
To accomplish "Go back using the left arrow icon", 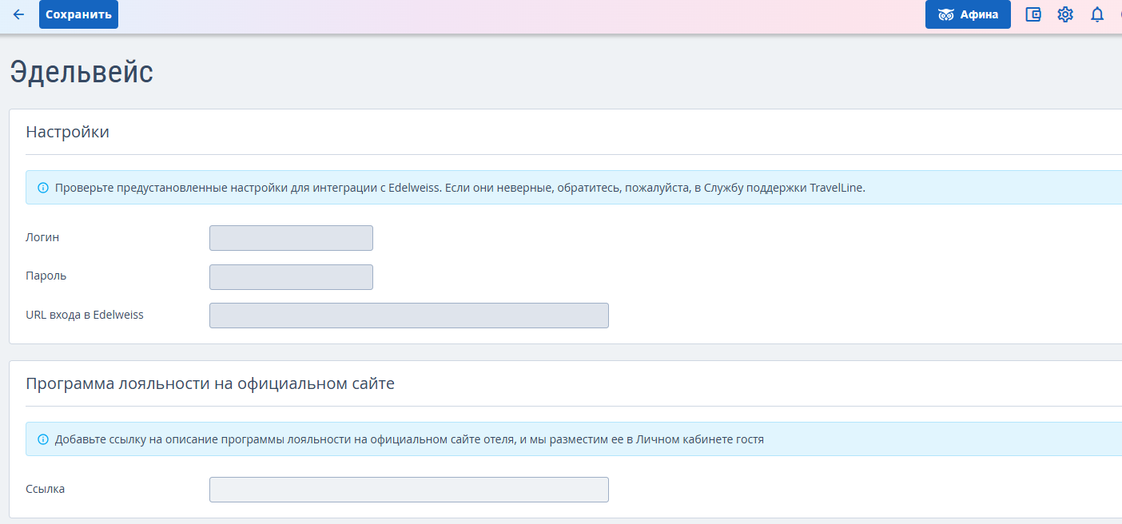I will click(19, 14).
